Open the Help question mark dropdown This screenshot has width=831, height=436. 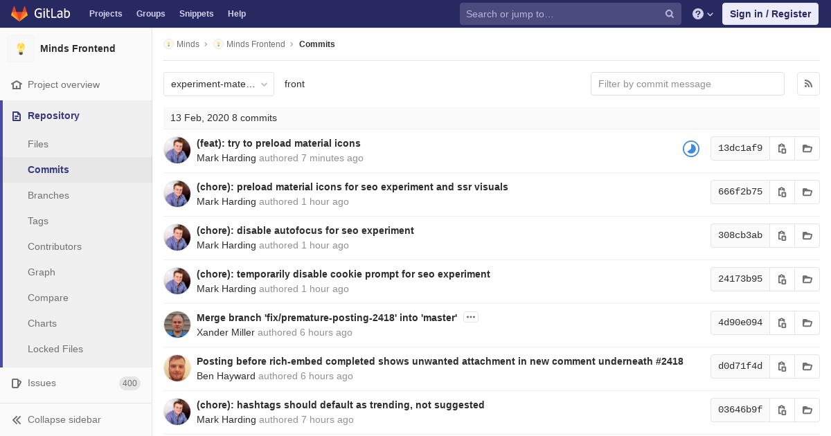pos(703,14)
